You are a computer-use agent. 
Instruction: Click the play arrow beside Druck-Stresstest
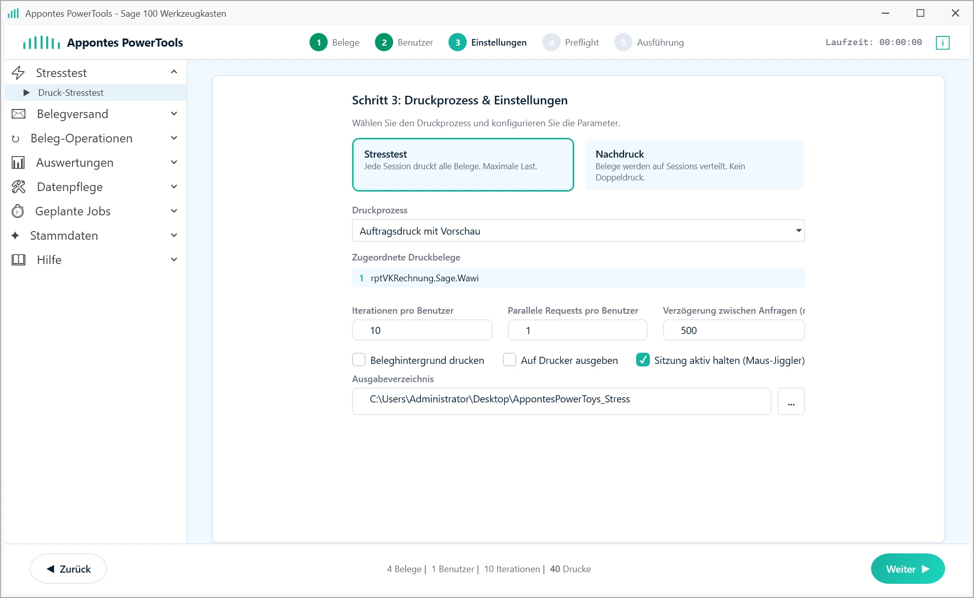(x=26, y=93)
